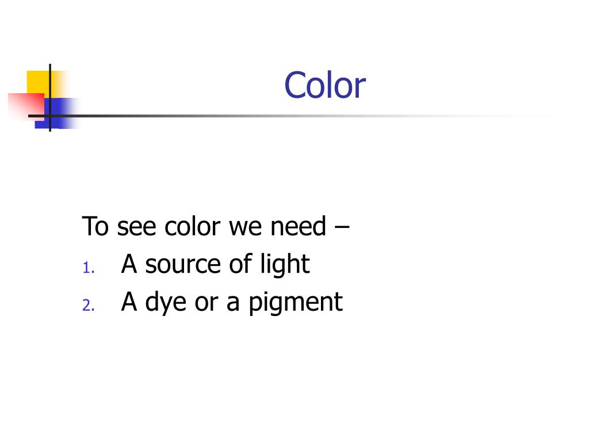
Task: Click the dash after "need"
Action: 342,227
